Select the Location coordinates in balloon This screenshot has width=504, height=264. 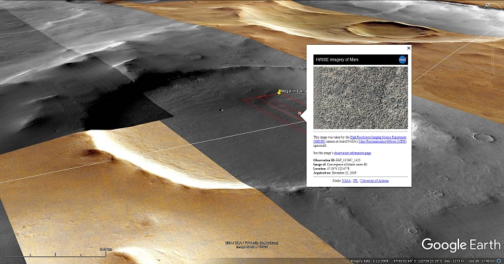pyautogui.click(x=331, y=169)
